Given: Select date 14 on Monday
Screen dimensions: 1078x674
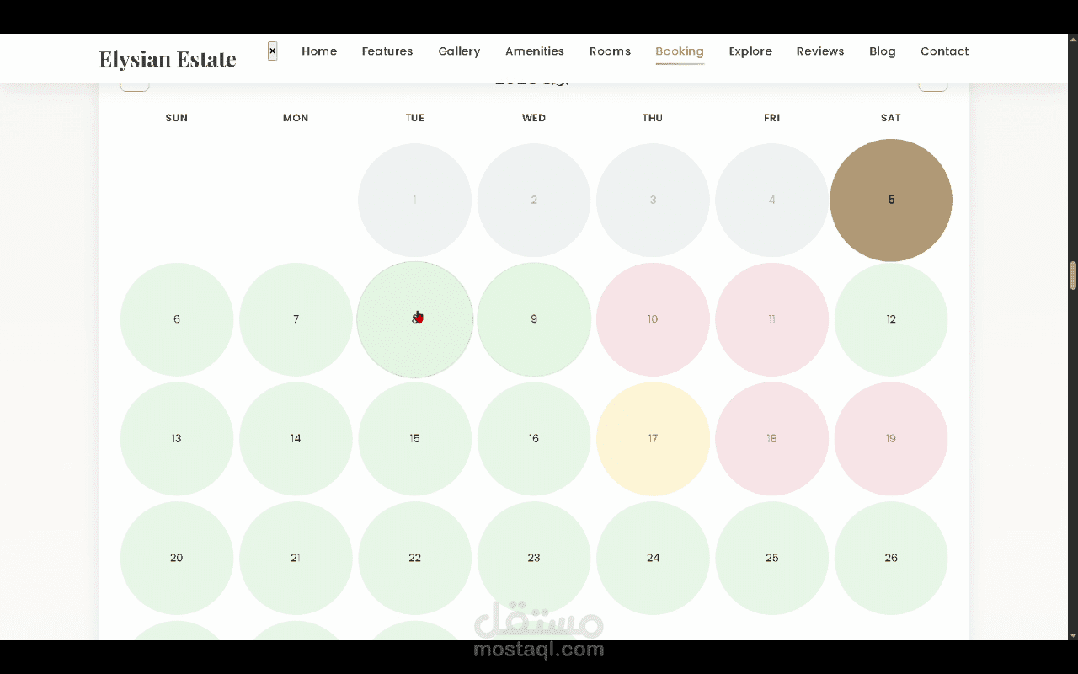Looking at the screenshot, I should click(x=296, y=438).
